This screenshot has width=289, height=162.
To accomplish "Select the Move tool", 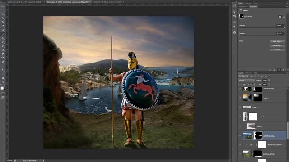I will (x=3, y=6).
